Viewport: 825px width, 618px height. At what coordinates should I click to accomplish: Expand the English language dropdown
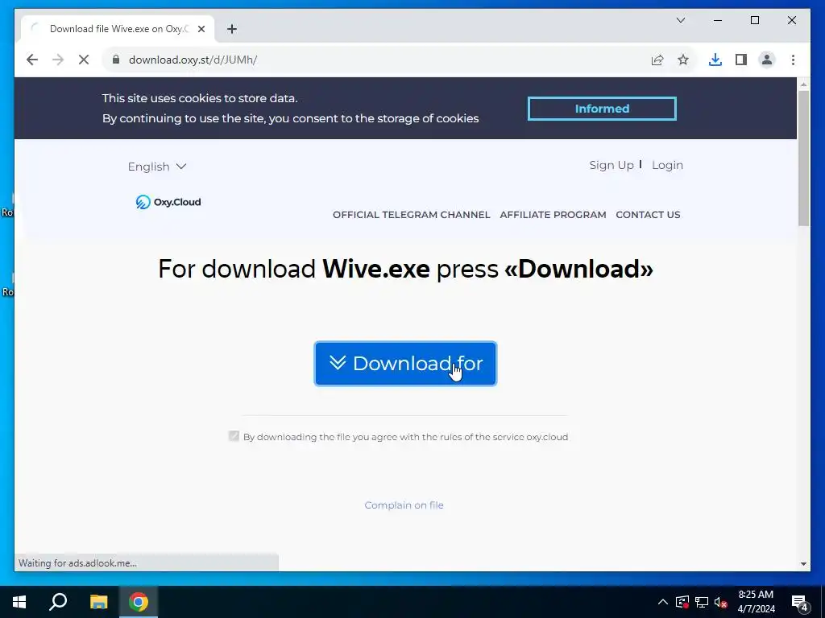click(157, 167)
